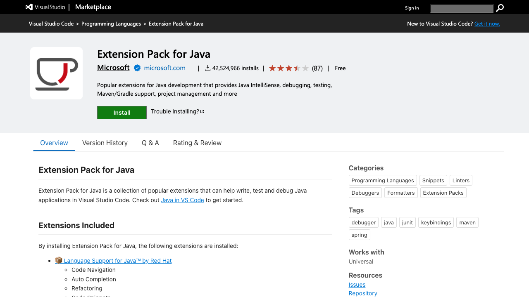
Task: Open the (87) reviews count
Action: [317, 68]
